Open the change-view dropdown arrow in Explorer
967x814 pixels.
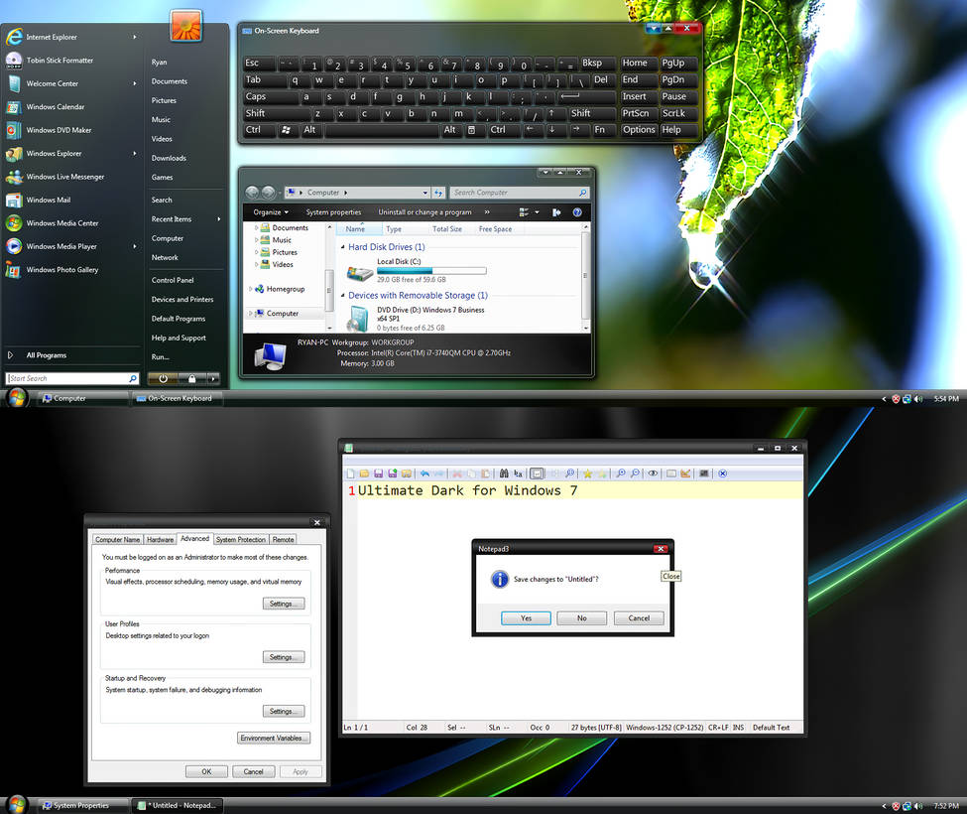[539, 210]
